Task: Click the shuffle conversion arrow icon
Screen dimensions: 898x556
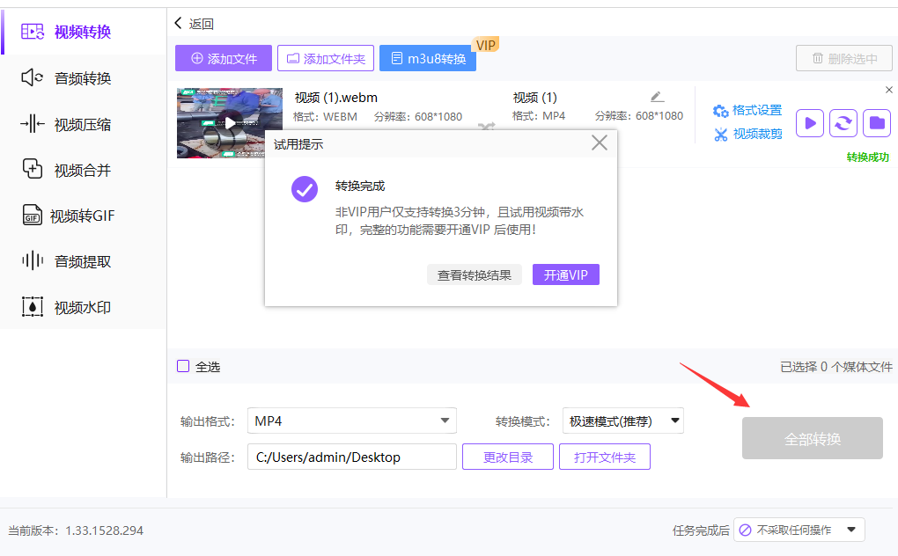Action: (x=486, y=126)
